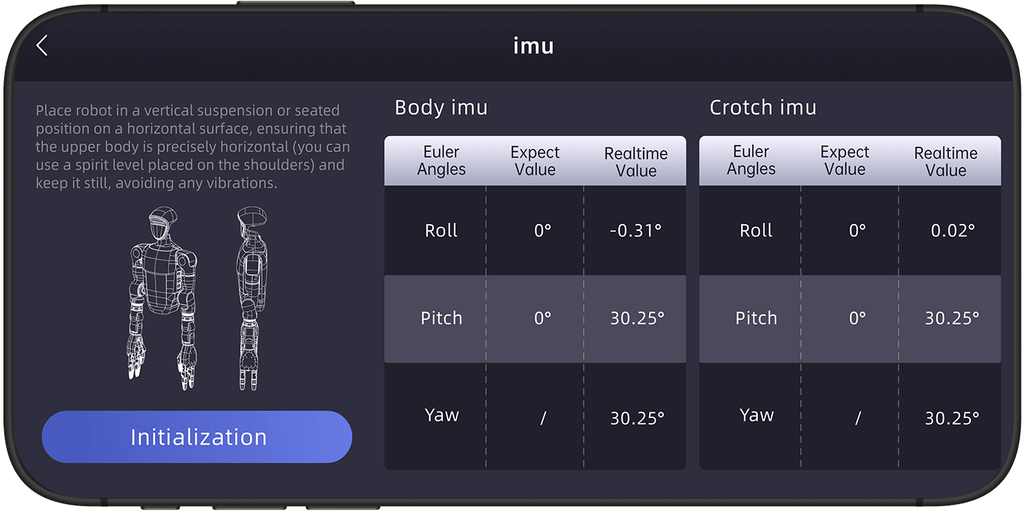The height and width of the screenshot is (511, 1027).
Task: Click the imu page title
Action: [533, 46]
